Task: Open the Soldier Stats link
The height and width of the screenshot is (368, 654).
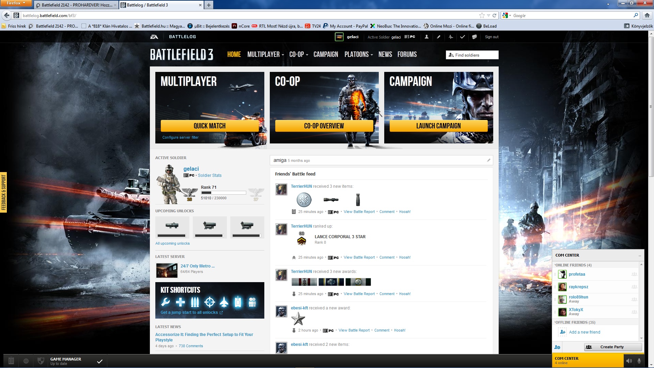Action: pyautogui.click(x=209, y=175)
